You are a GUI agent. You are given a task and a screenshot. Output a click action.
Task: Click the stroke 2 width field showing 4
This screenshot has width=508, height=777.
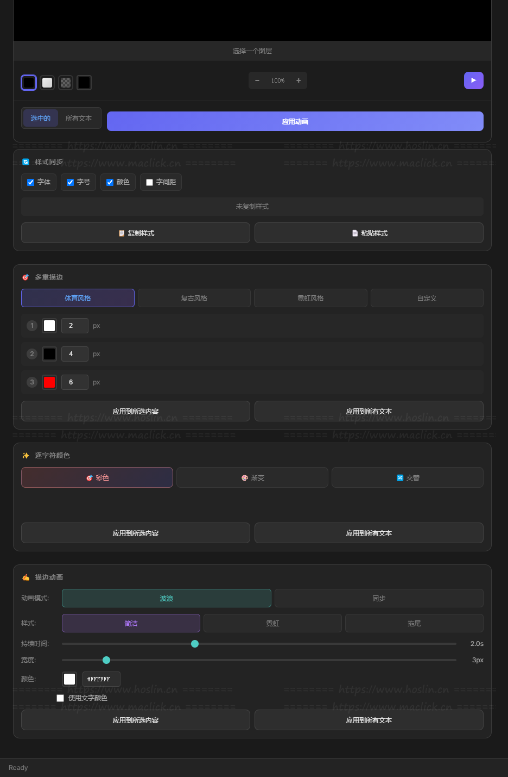pyautogui.click(x=75, y=354)
